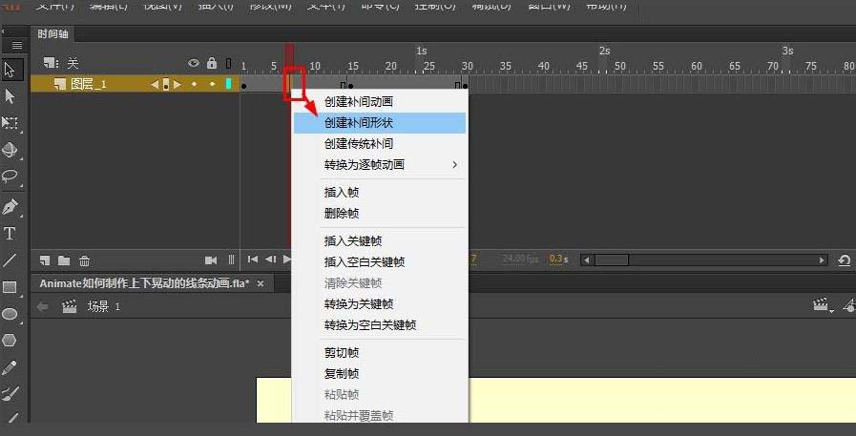Expand the tools panel collapse menu
This screenshot has width=856, height=436.
click(16, 45)
